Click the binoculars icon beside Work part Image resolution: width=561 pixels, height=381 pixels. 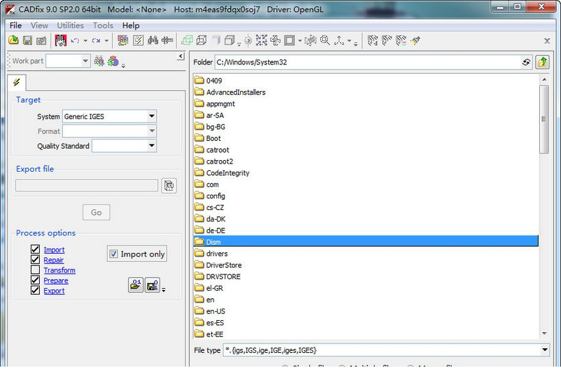(99, 61)
